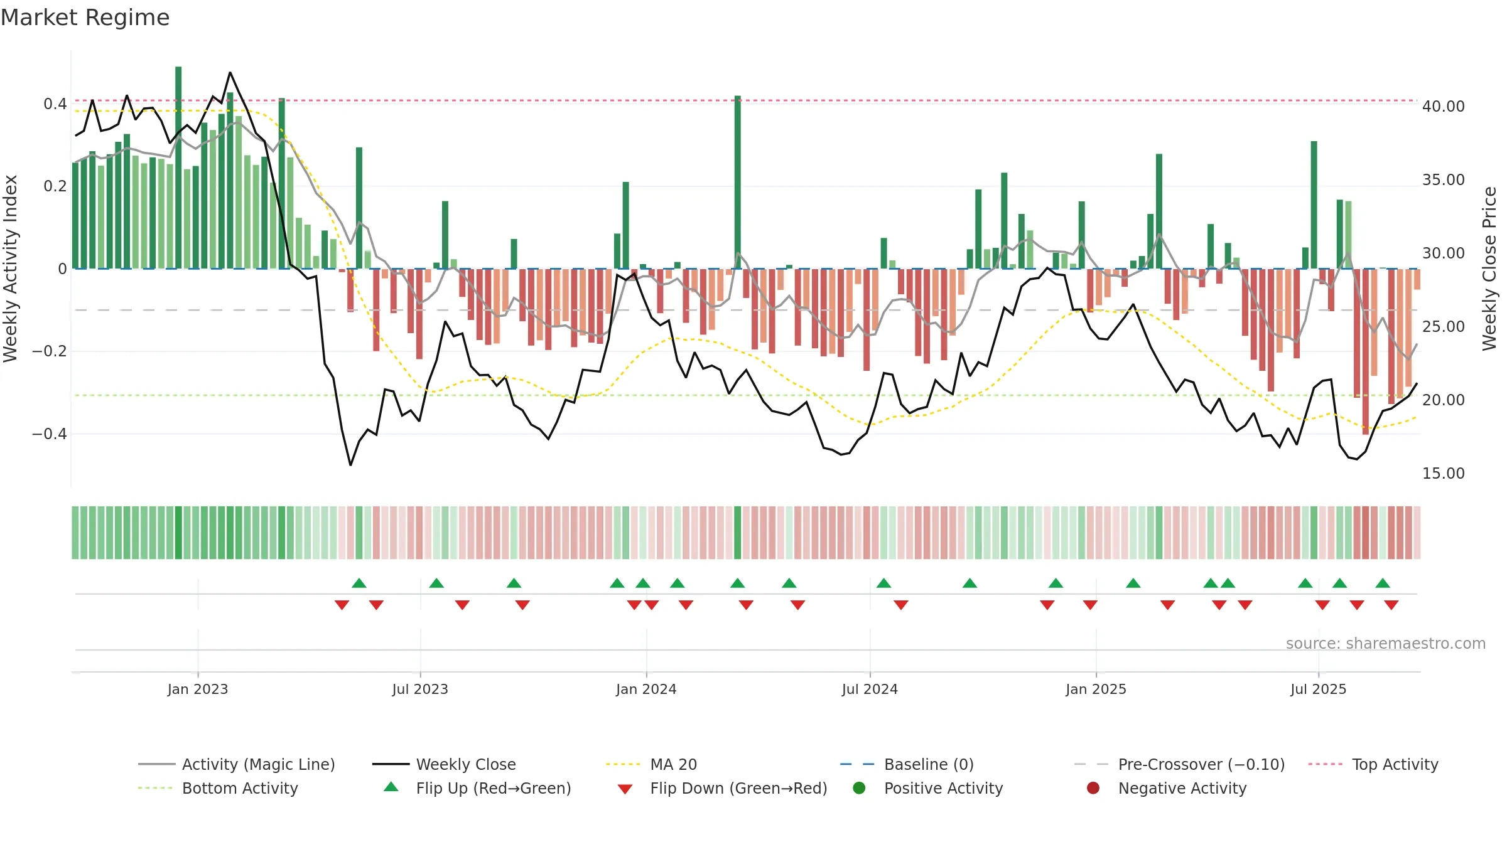Viewport: 1507px width, 847px height.
Task: Click the last green flip-up marker
Action: coord(1383,583)
